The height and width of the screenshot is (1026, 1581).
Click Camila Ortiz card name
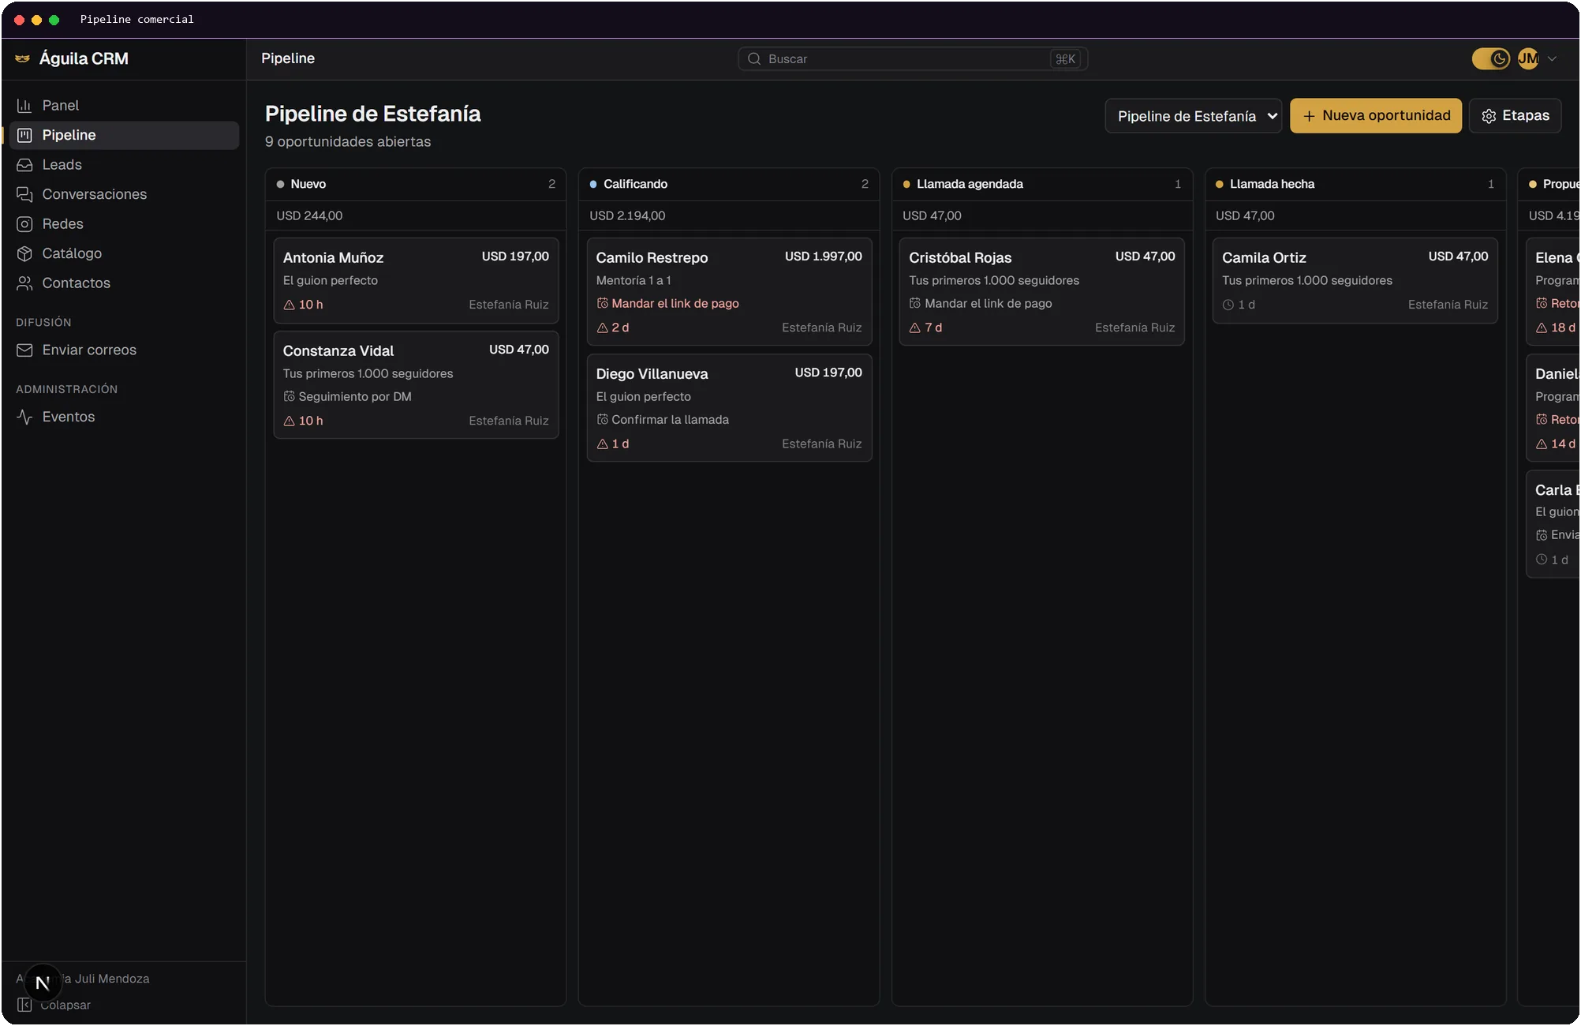click(1264, 257)
